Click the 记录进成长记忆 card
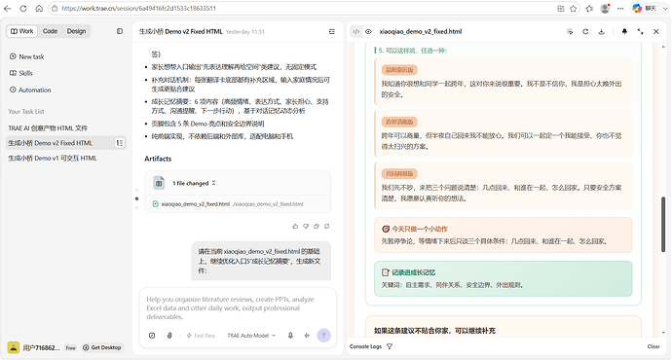This screenshot has width=672, height=360. click(504, 278)
